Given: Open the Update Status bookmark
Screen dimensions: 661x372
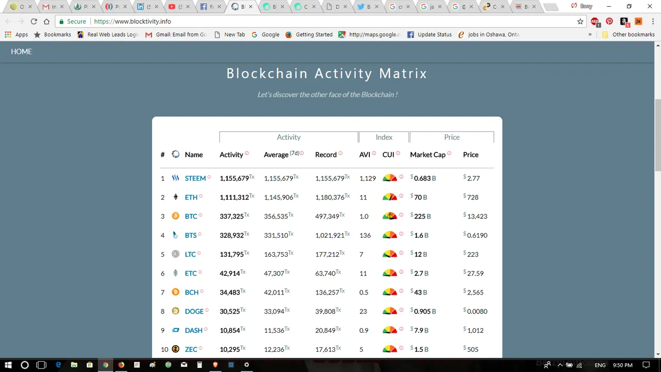Looking at the screenshot, I should click(x=430, y=35).
